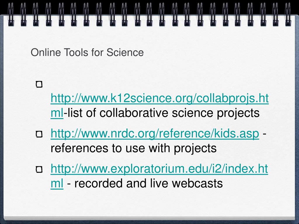This screenshot has width=299, height=224.
Task: Check the square bullet above the k12science link
Action: coord(39,84)
